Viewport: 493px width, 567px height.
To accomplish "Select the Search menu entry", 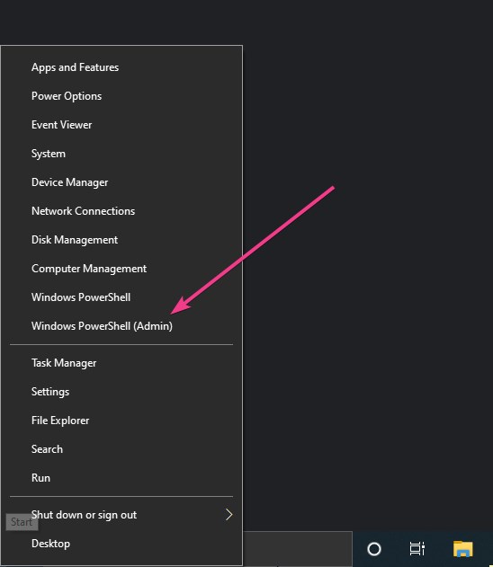I will point(121,449).
